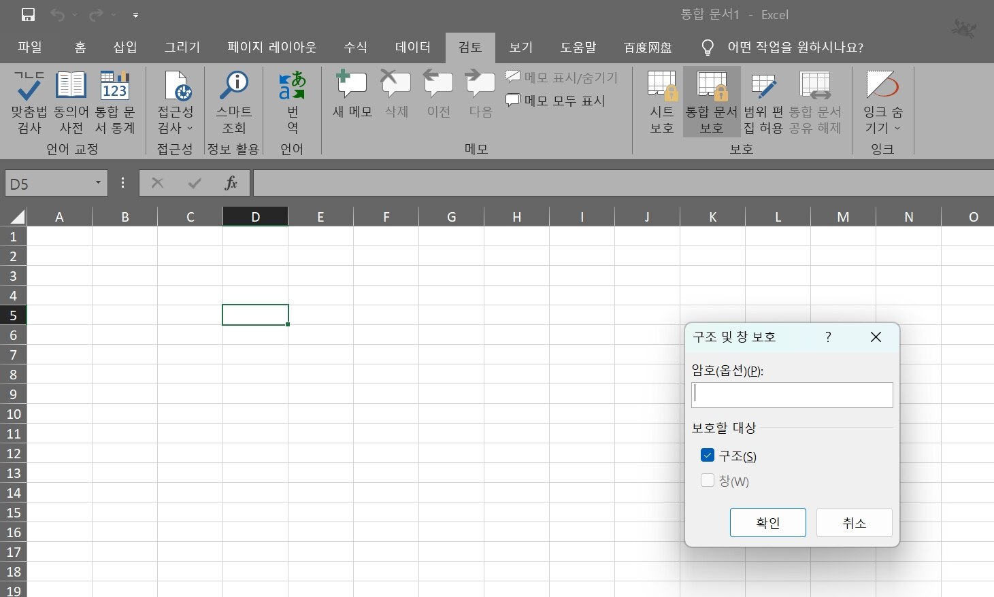This screenshot has width=994, height=597.
Task: Click 범위 편집 허용 allow edit ranges
Action: pyautogui.click(x=763, y=87)
